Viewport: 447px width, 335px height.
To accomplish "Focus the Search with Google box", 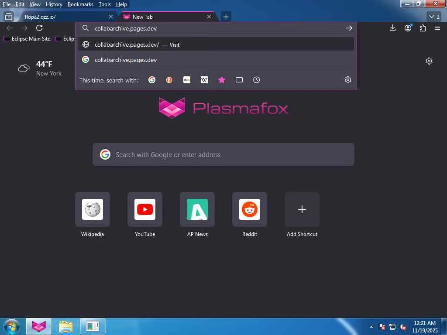I will pos(223,155).
